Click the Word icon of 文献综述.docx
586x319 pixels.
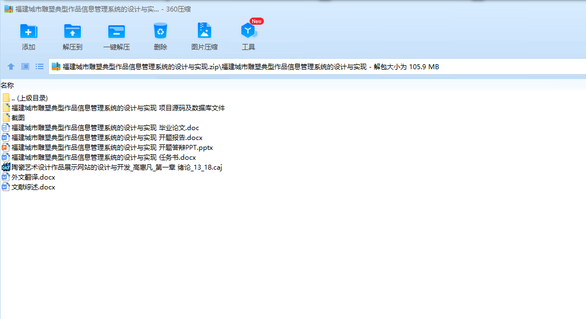pyautogui.click(x=5, y=187)
